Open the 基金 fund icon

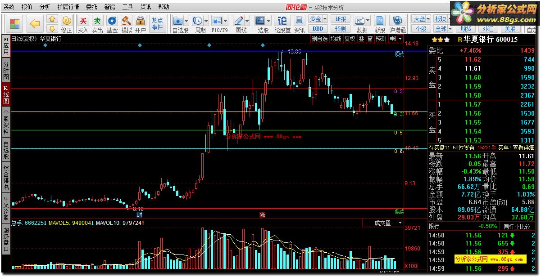(x=112, y=20)
